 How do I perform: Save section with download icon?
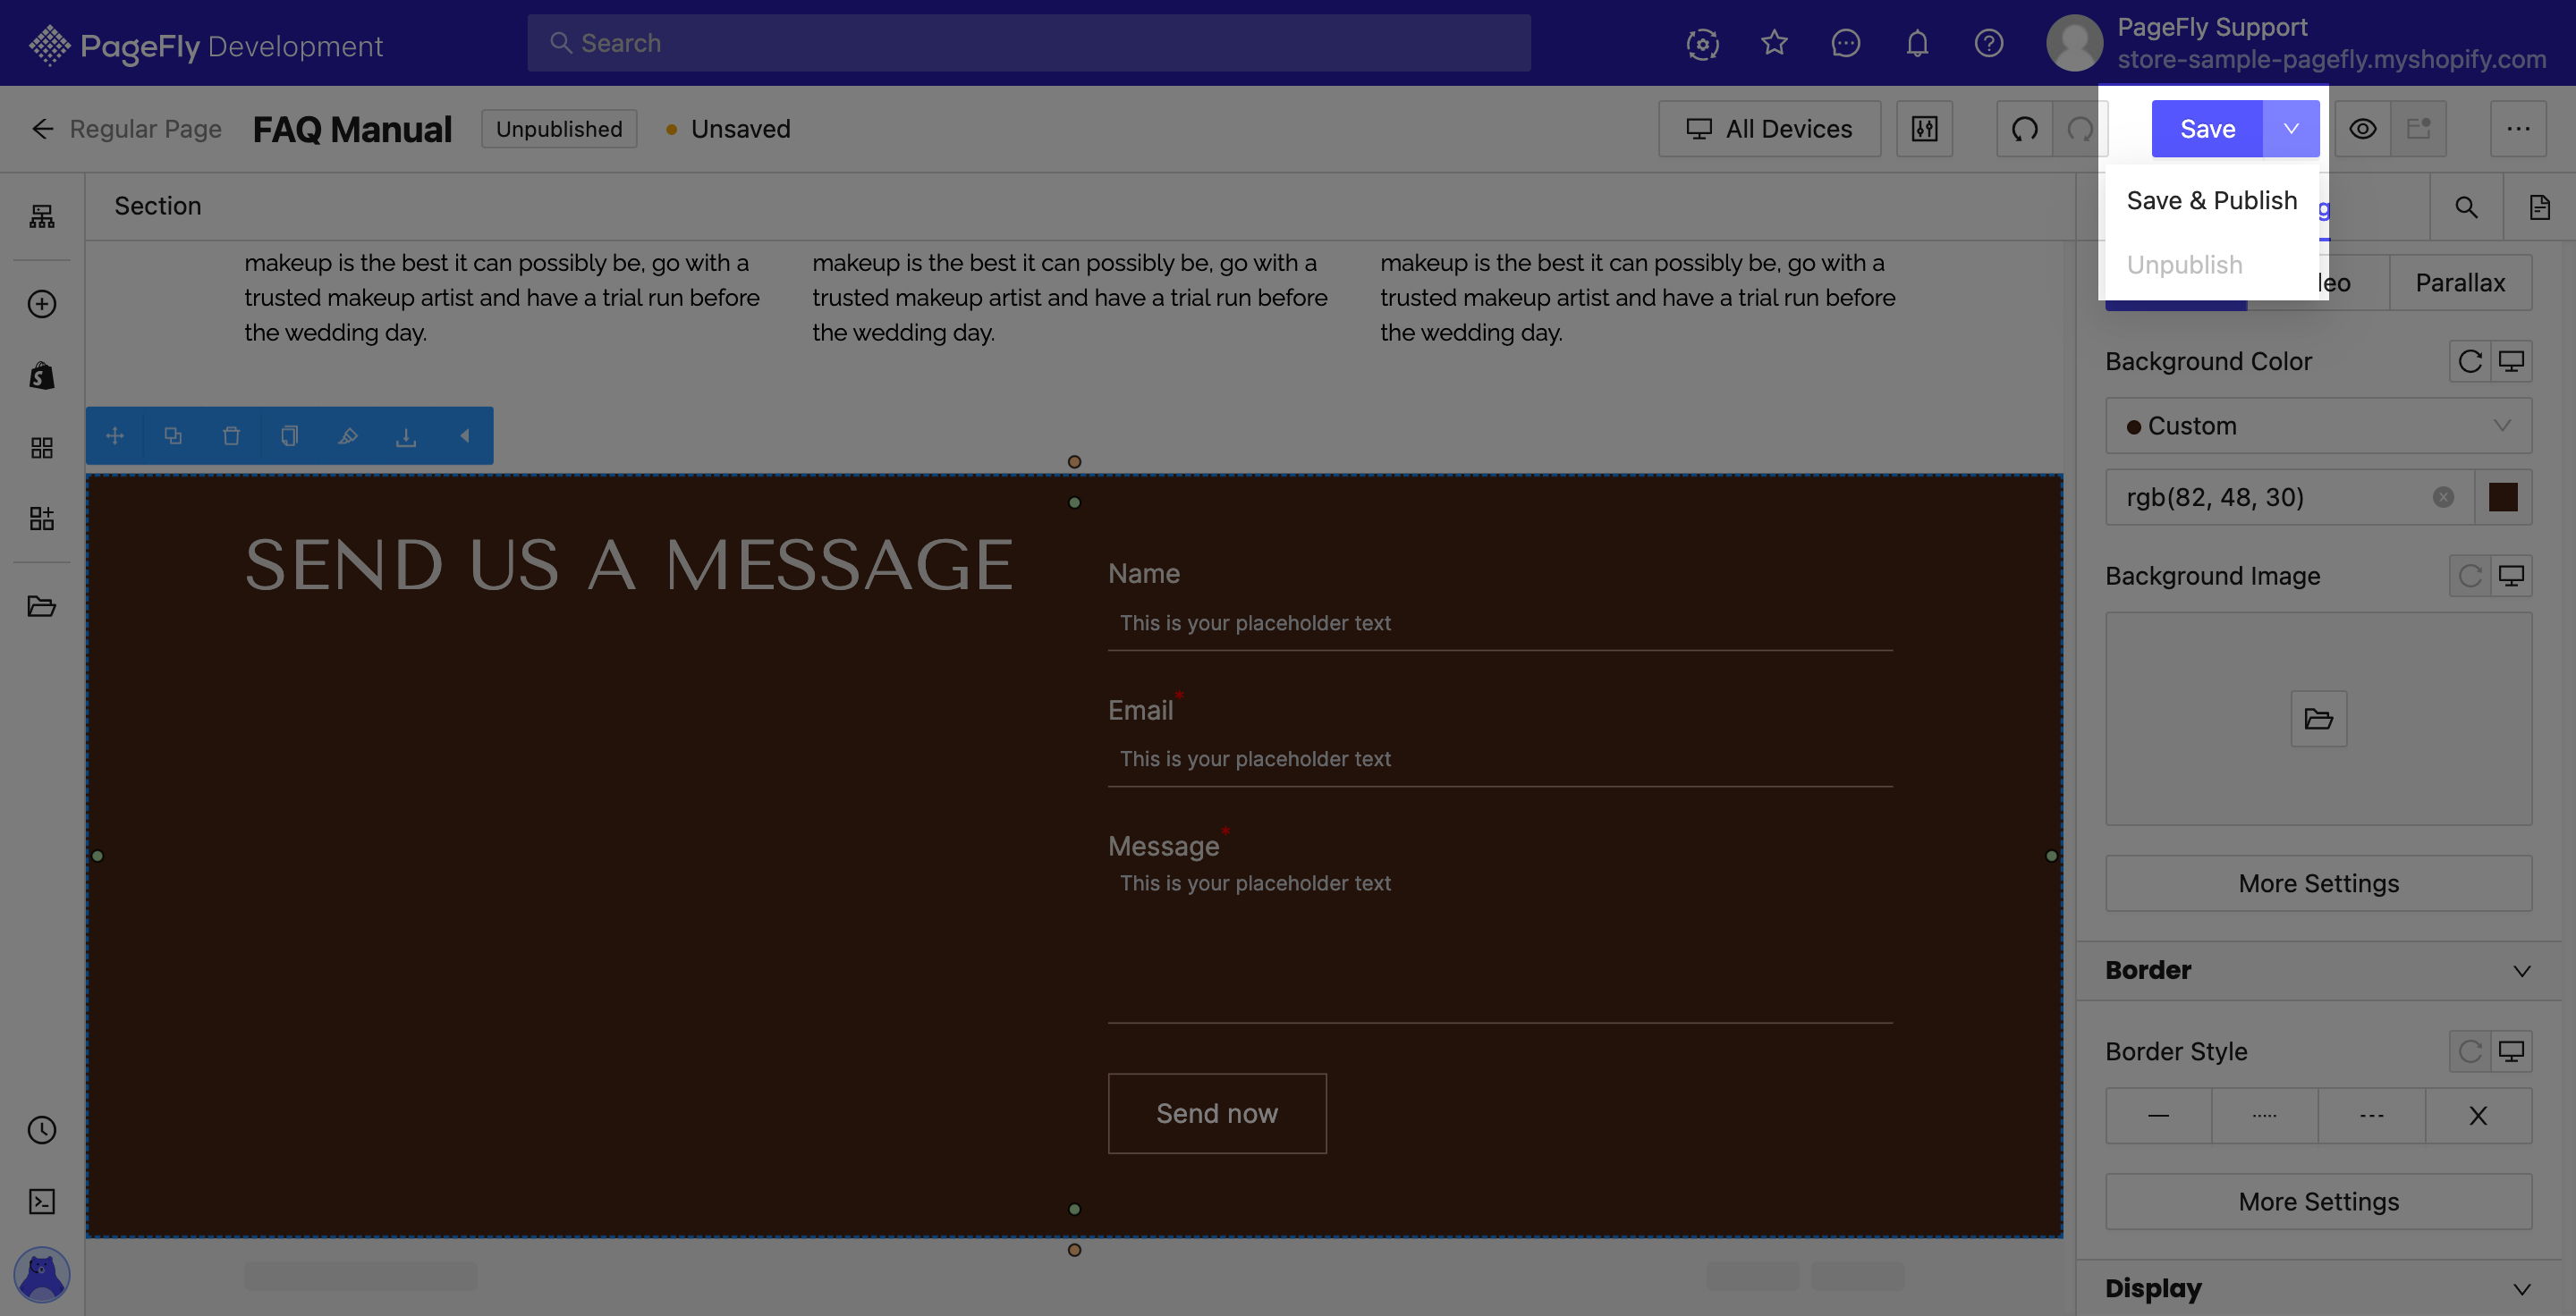point(405,435)
